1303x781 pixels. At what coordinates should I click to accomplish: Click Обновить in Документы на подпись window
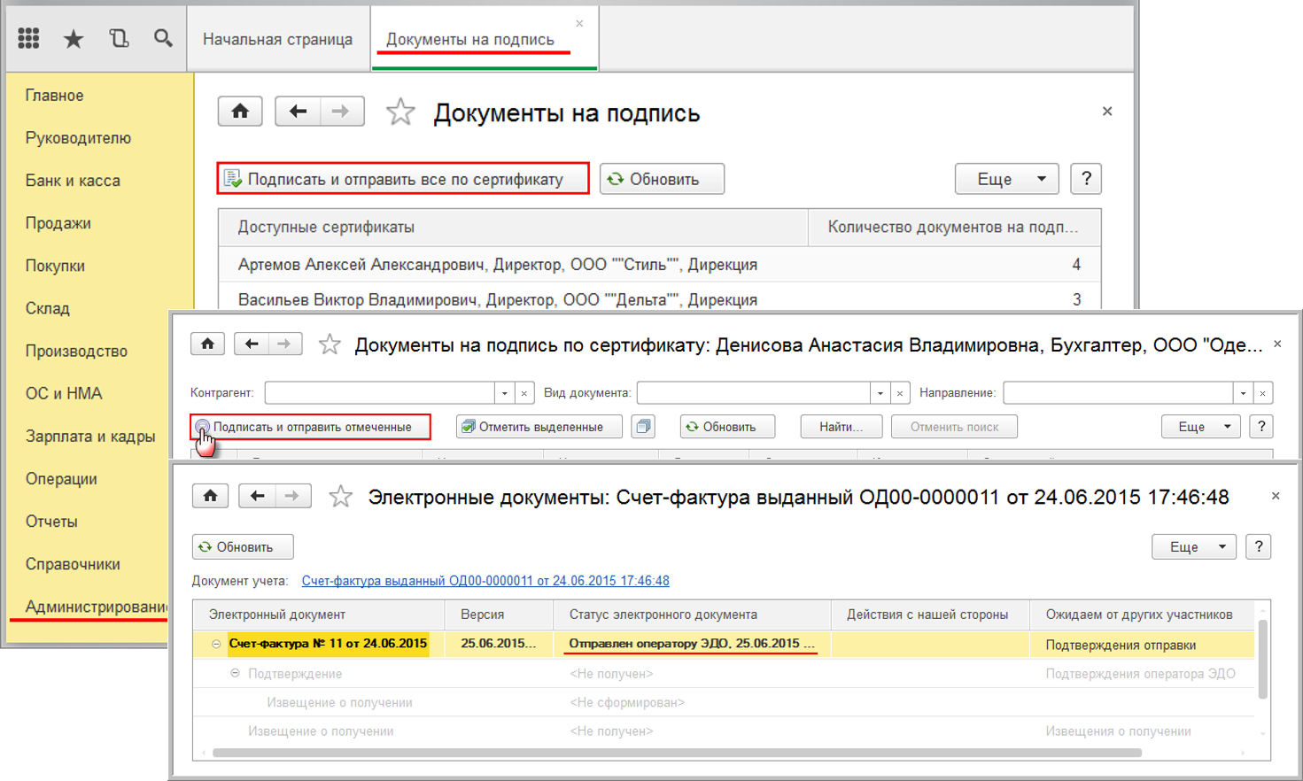point(663,179)
